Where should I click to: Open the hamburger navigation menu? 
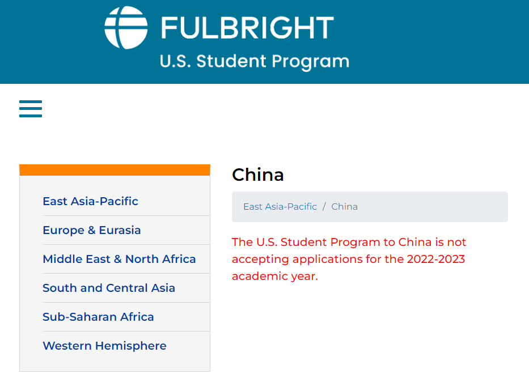pyautogui.click(x=31, y=109)
